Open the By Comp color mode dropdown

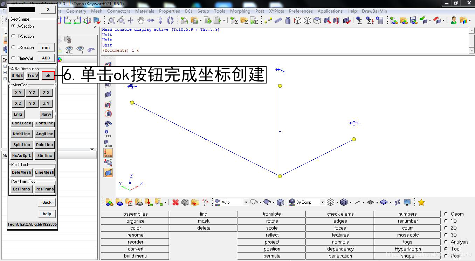[x=323, y=202]
